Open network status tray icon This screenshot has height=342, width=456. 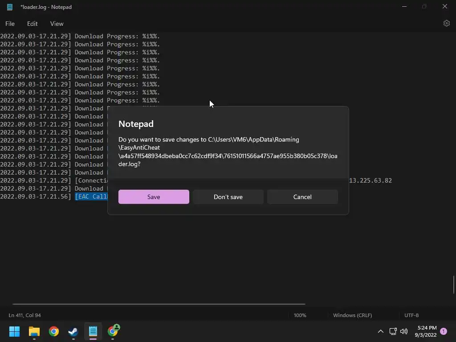tap(393, 331)
